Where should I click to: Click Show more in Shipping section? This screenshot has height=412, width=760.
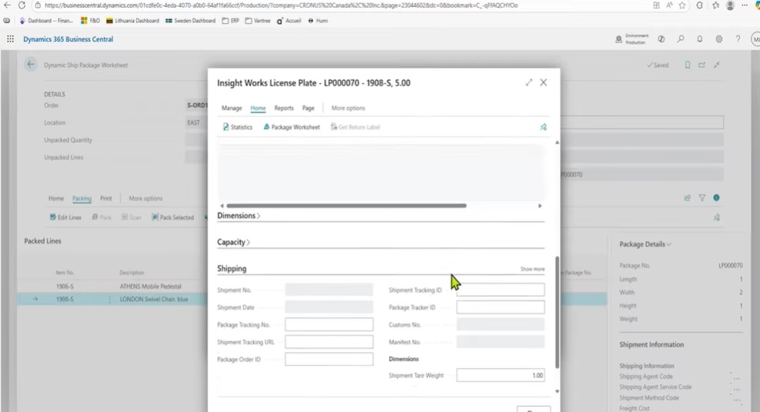[x=532, y=269]
